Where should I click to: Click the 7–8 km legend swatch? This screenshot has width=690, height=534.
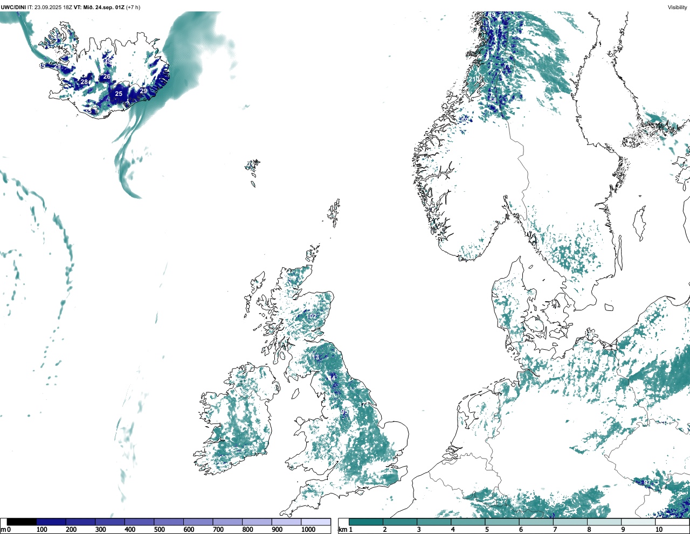pyautogui.click(x=569, y=522)
